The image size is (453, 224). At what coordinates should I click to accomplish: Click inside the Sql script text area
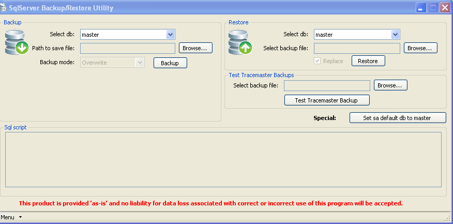coord(223,159)
